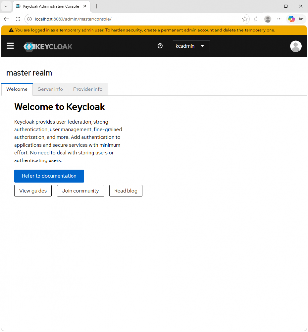Viewport: 308px width, 332px height.
Task: Click the Welcome to Keycloak heading
Action: coord(59,107)
